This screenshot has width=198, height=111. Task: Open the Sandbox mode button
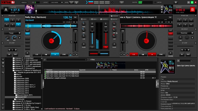(114, 16)
